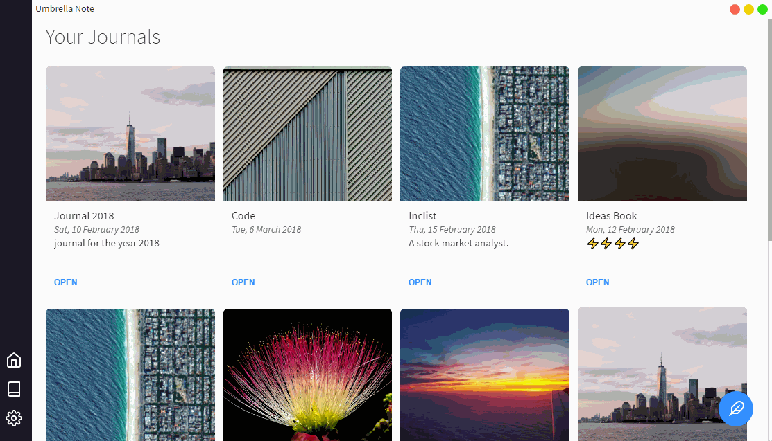The height and width of the screenshot is (441, 772).
Task: Click the lightning bolt emojis in Ideas Book
Action: [x=612, y=244]
